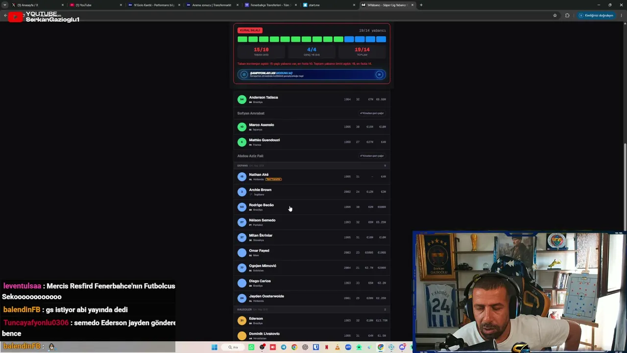This screenshot has width=627, height=353.
Task: Click the Windows taskbar search box
Action: pos(234,347)
